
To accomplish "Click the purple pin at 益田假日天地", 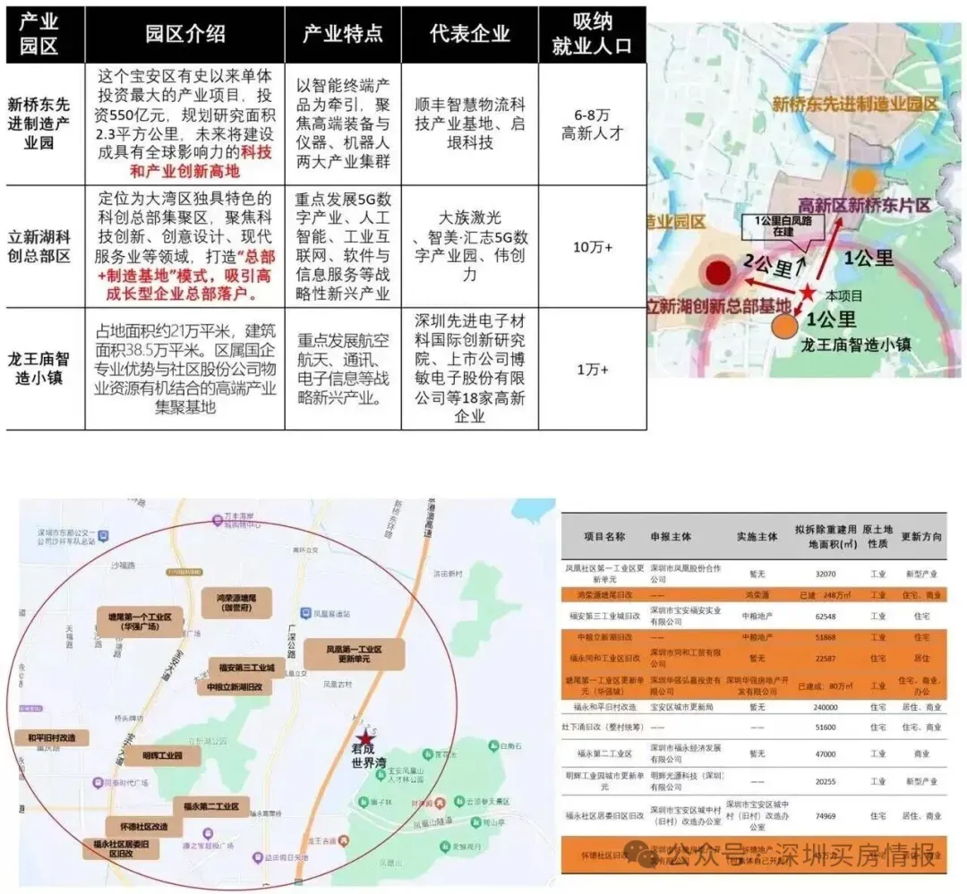I will point(258,857).
